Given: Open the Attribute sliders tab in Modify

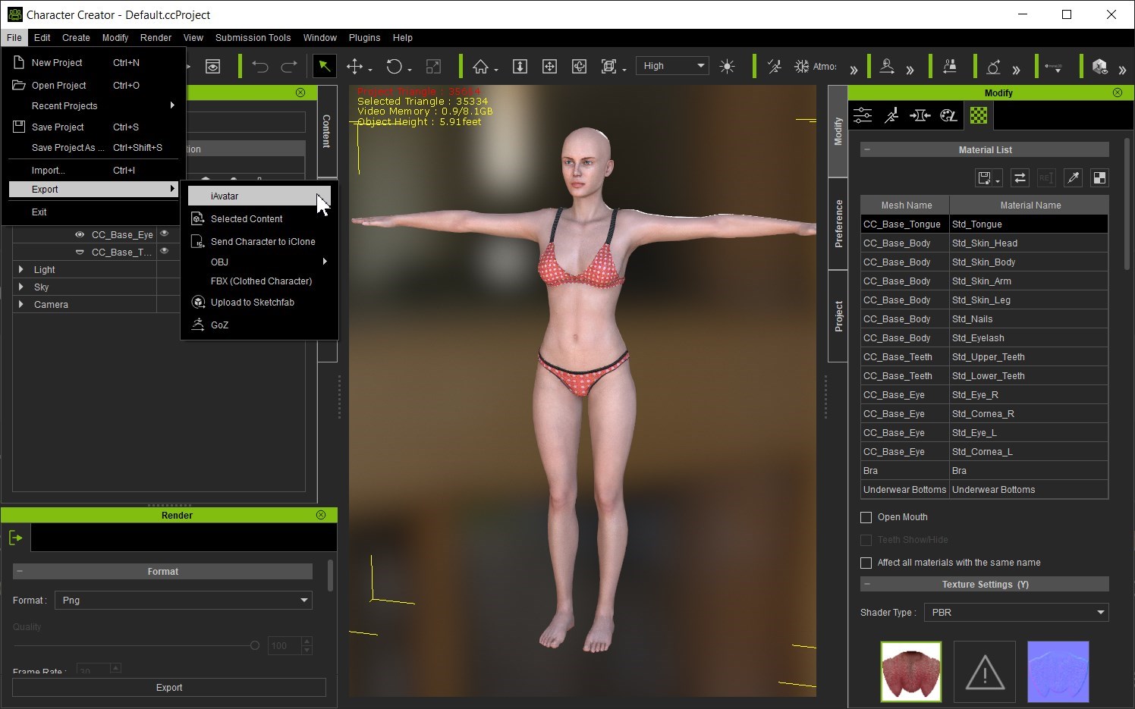Looking at the screenshot, I should tap(863, 115).
